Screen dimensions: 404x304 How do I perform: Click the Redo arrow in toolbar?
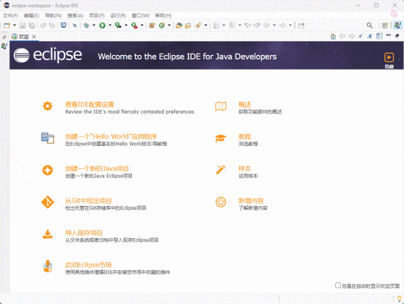(x=52, y=25)
